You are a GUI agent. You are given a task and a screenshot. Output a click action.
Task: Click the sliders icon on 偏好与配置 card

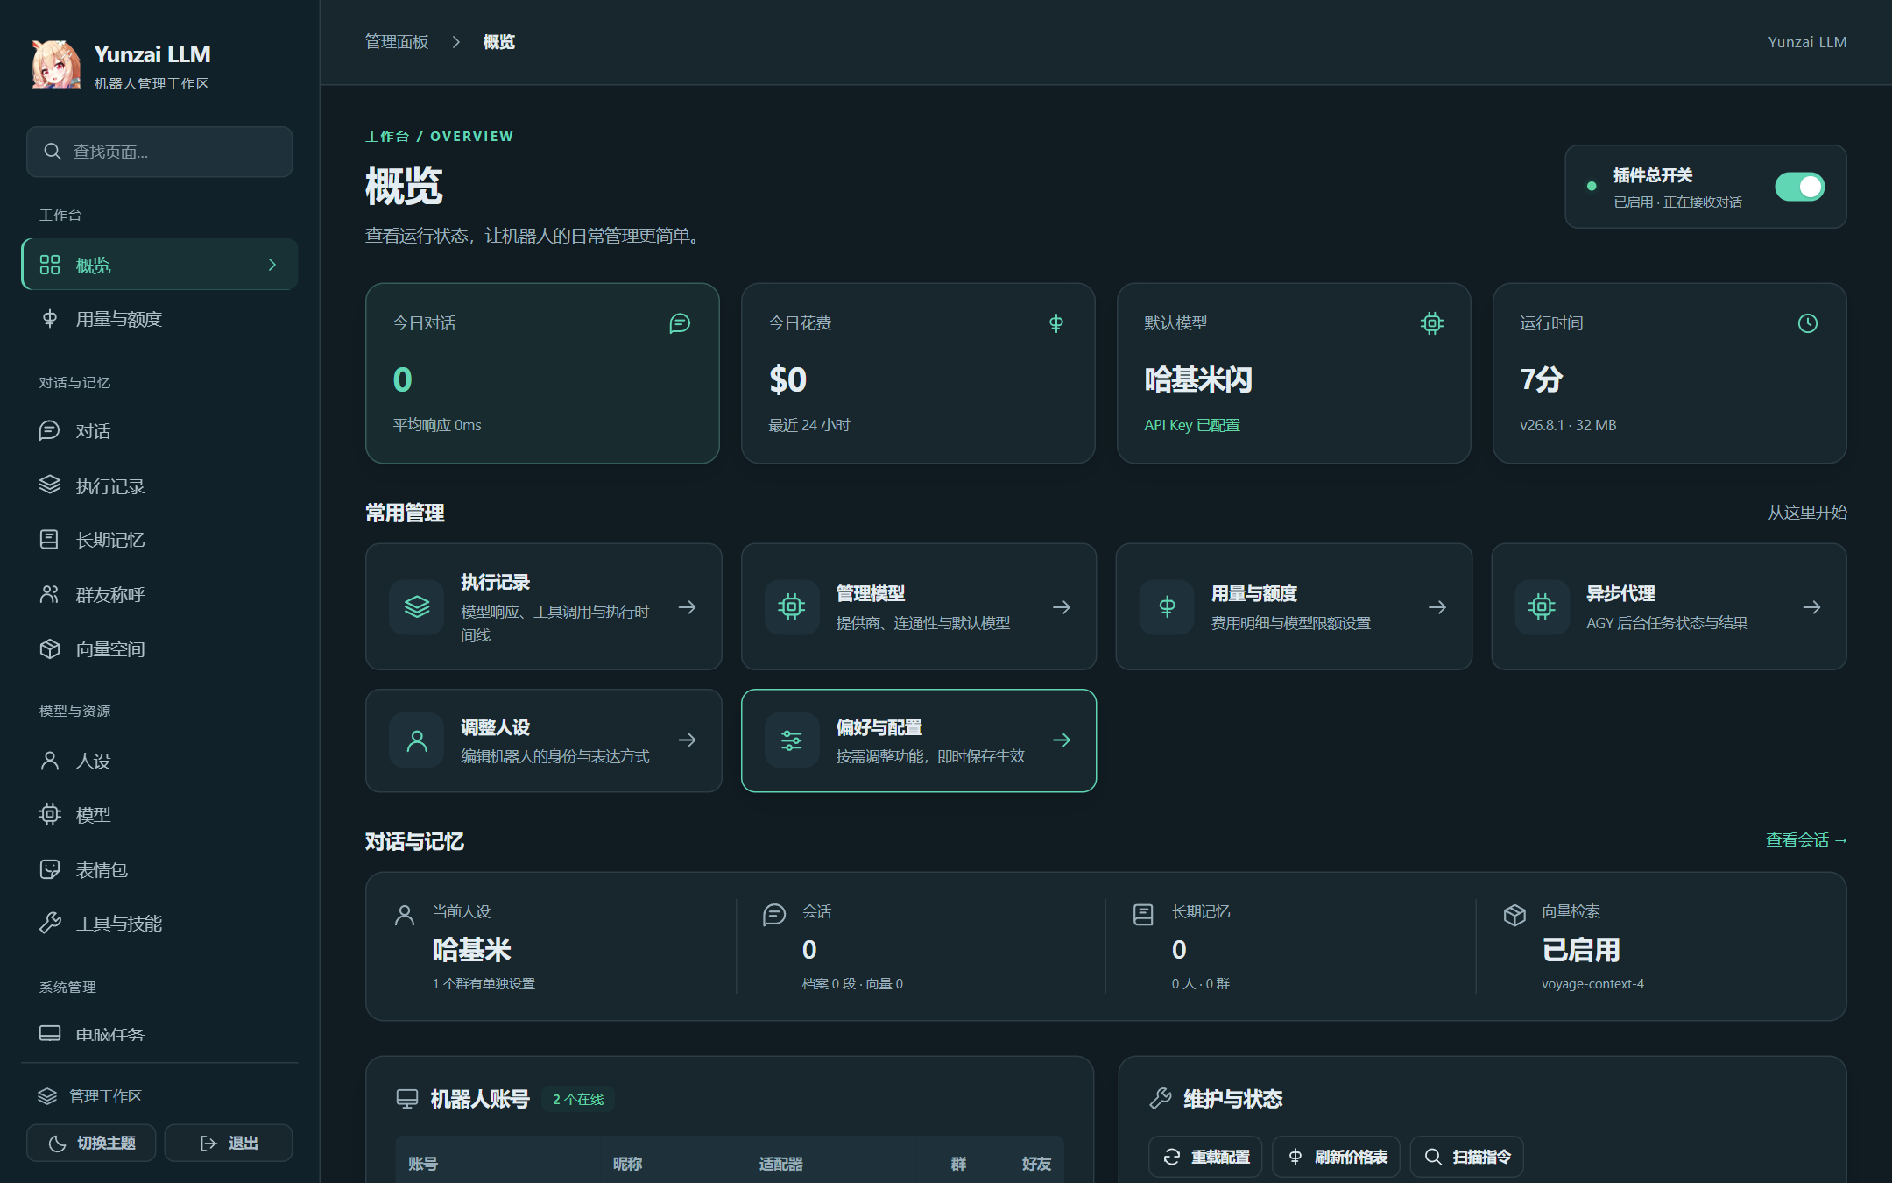792,740
